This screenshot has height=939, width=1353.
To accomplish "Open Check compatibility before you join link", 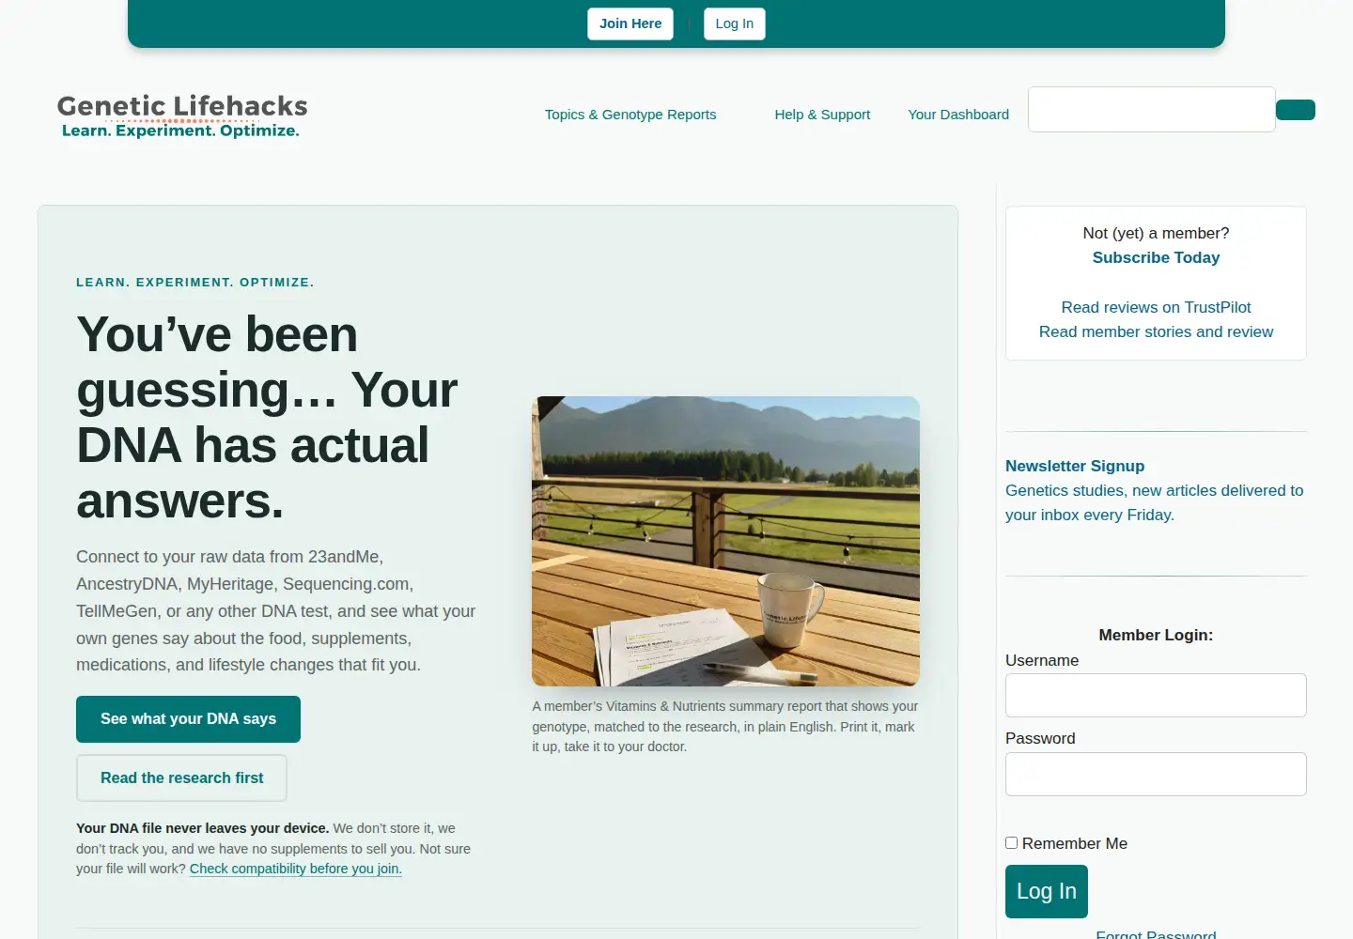I will (x=296, y=869).
